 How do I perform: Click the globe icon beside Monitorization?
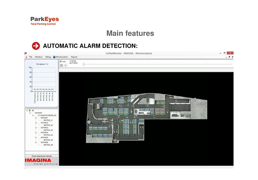point(54,57)
